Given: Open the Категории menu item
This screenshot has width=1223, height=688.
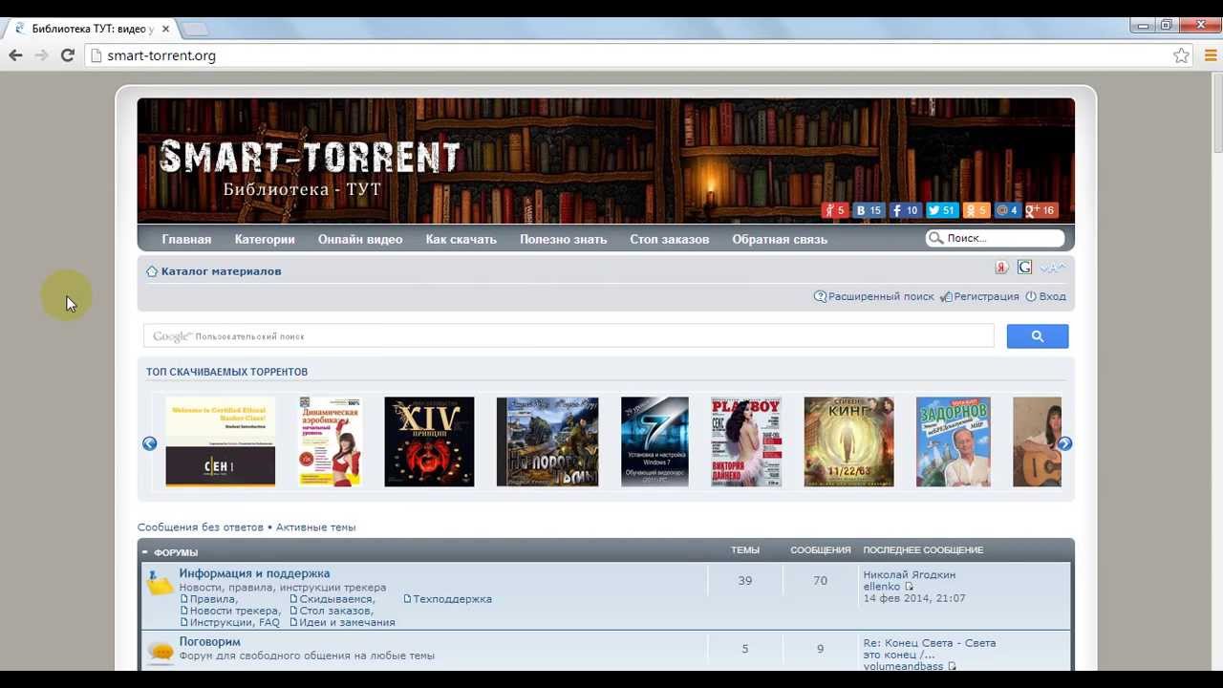Looking at the screenshot, I should [265, 239].
